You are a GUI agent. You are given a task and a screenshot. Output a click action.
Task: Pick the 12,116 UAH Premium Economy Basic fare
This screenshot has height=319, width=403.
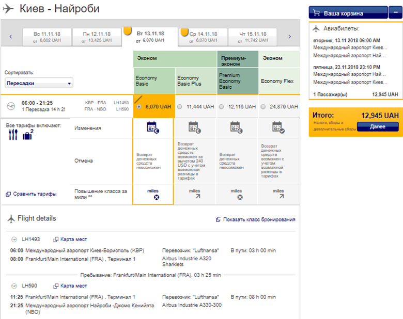coord(222,107)
